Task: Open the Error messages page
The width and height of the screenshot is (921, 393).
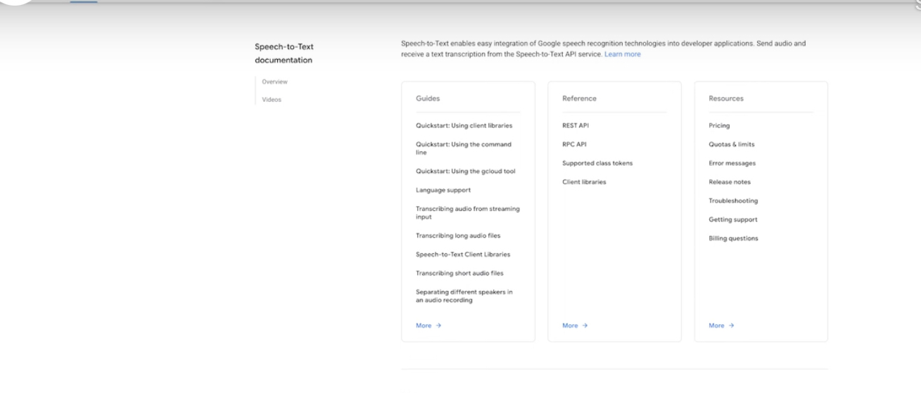Action: (732, 163)
